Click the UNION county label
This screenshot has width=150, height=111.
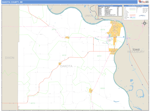tap(89, 16)
